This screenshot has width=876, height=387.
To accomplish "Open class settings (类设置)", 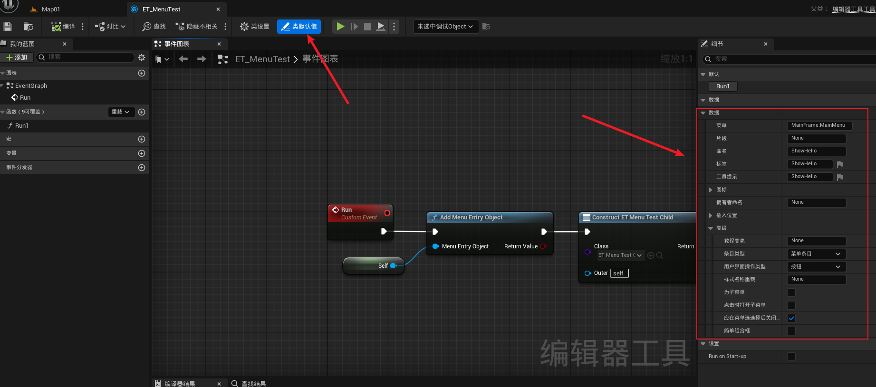I will [x=254, y=27].
